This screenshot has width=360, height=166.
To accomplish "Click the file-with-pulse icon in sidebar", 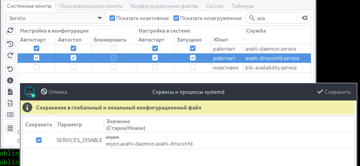I will 11,92.
